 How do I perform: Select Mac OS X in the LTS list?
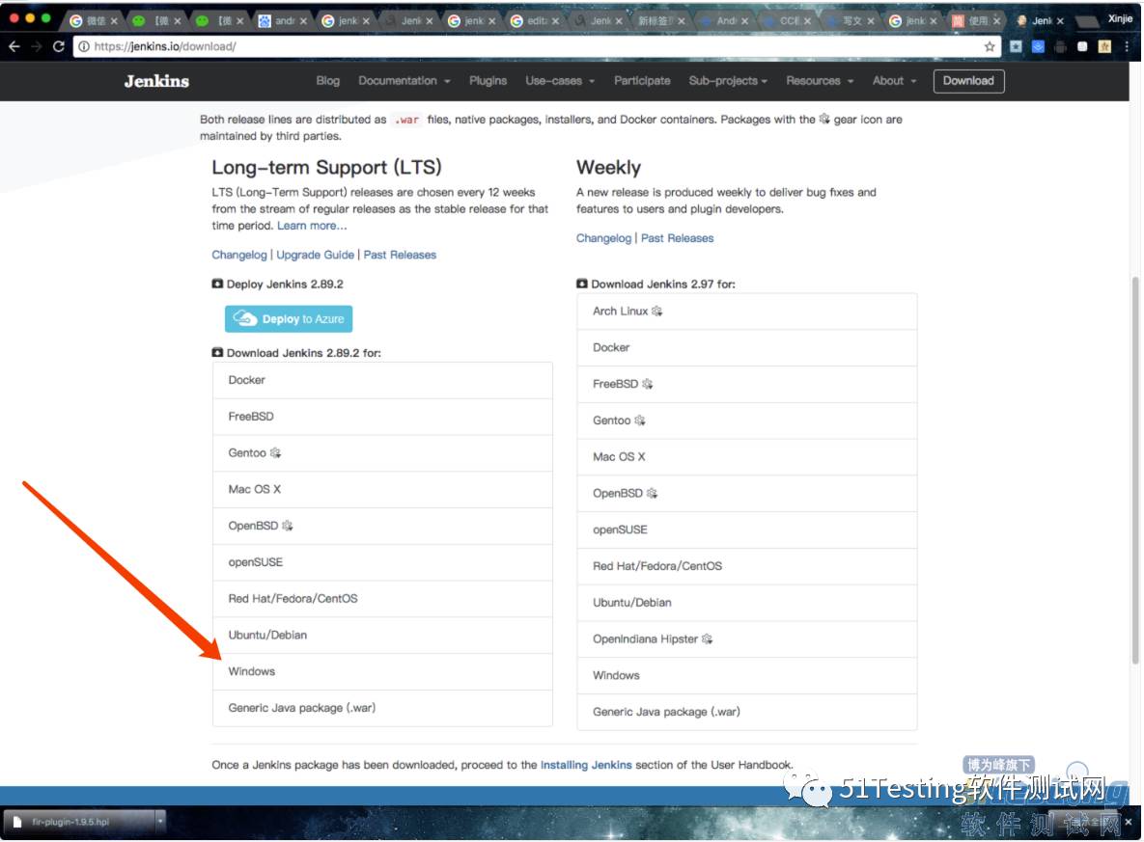coord(382,489)
